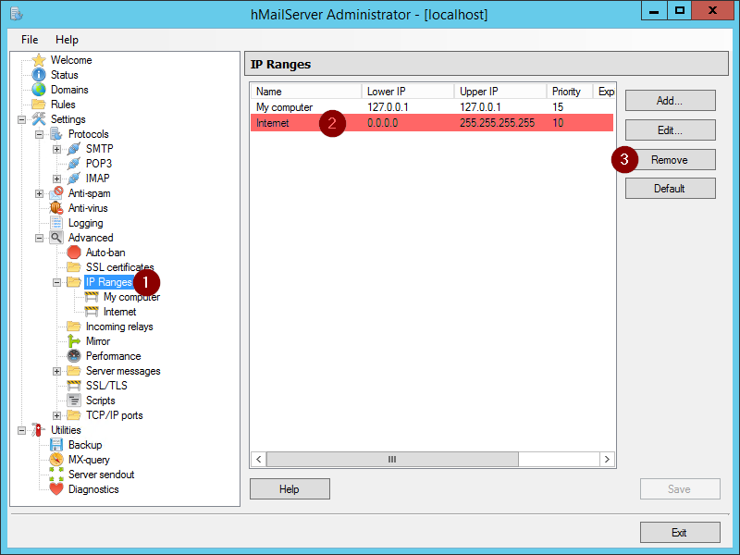Viewport: 740px width, 555px height.
Task: Click the Settings tools icon
Action: [x=39, y=119]
